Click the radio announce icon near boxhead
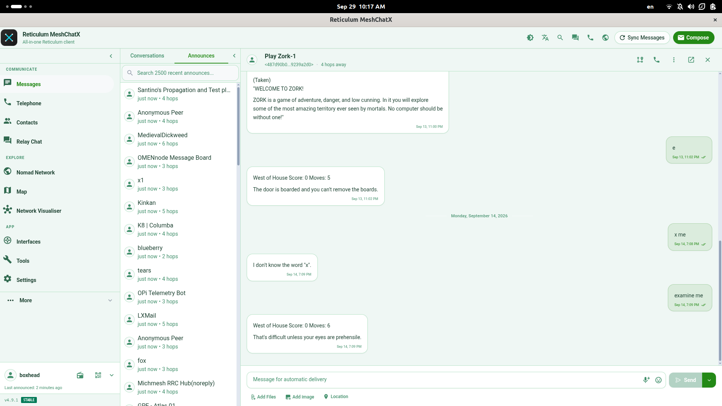The width and height of the screenshot is (722, 406). click(x=80, y=375)
